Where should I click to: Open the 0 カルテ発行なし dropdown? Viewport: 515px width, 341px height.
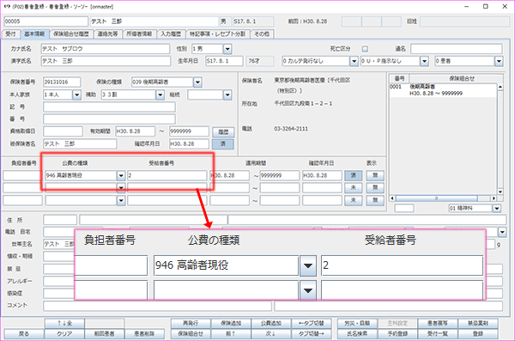point(354,61)
